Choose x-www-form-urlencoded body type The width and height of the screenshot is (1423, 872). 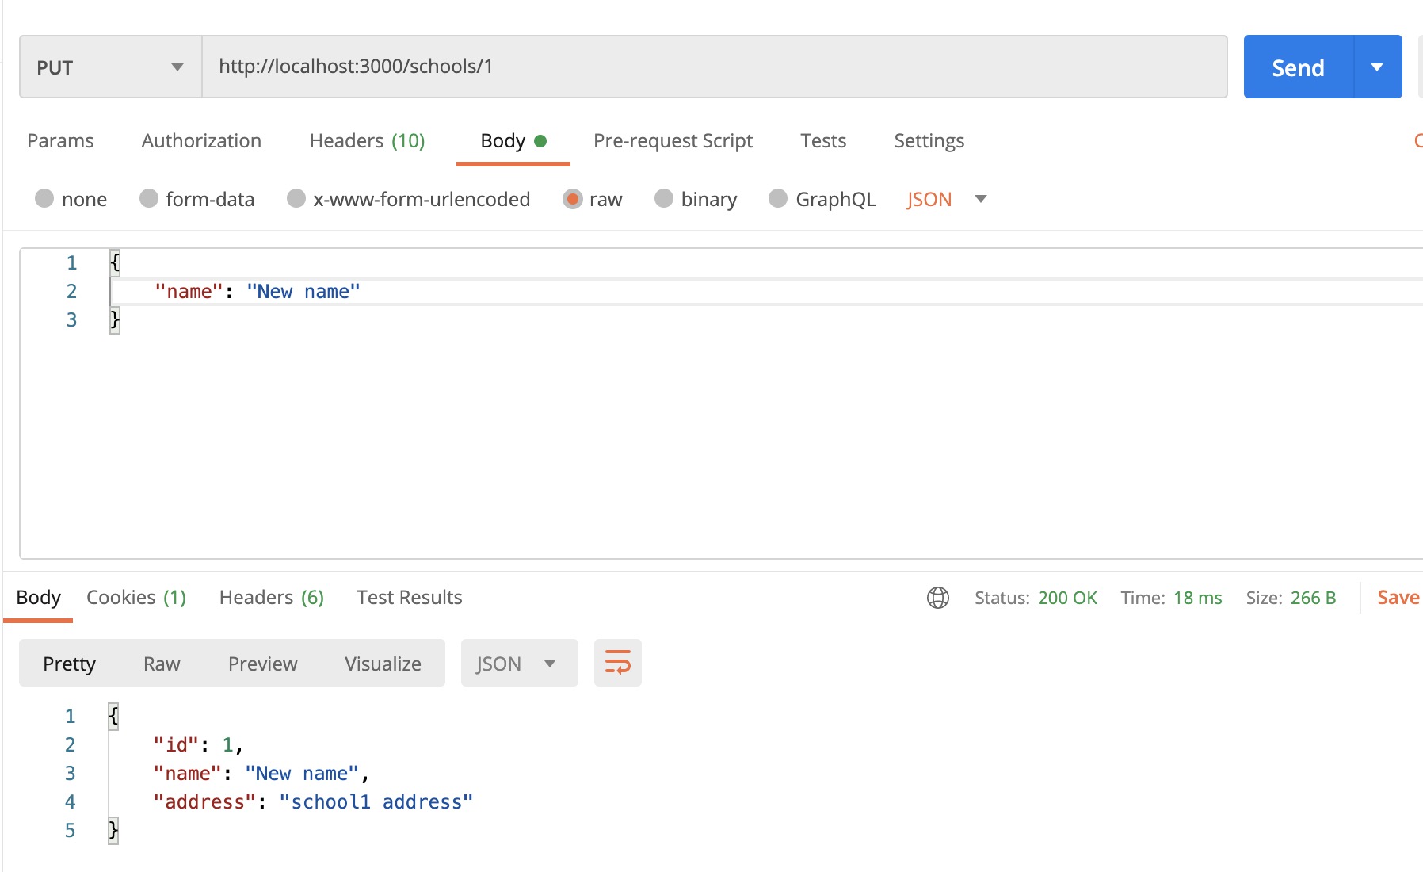click(296, 199)
